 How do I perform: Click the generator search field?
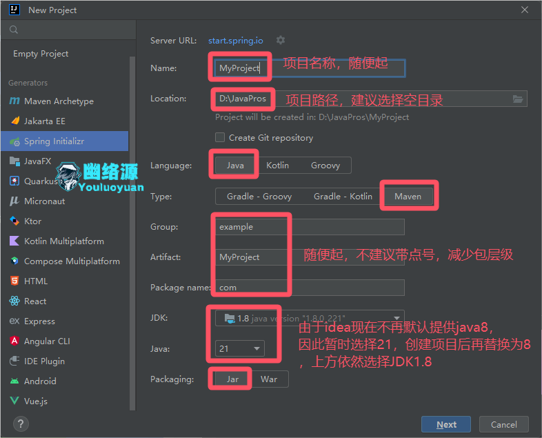click(68, 30)
